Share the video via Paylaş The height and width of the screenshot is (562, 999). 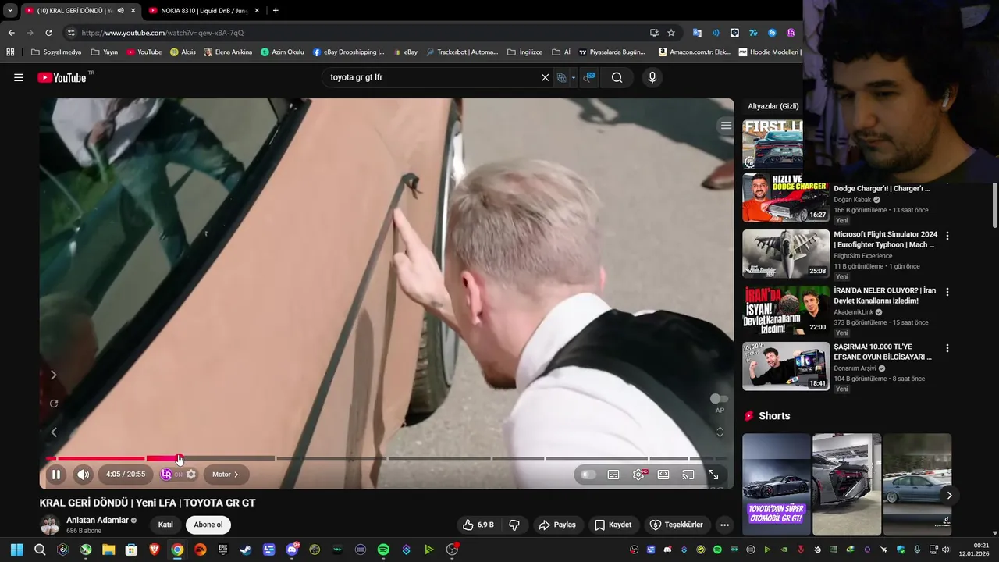pos(557,525)
